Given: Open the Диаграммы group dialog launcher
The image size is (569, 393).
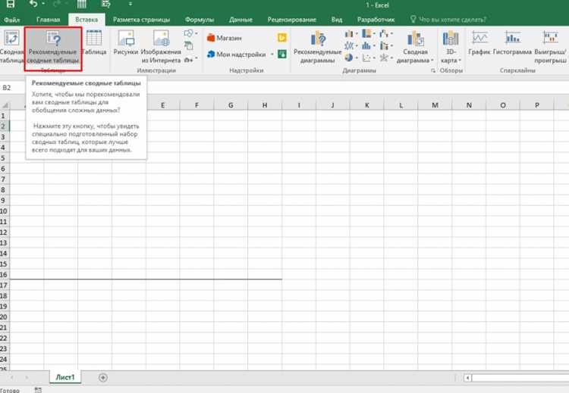Looking at the screenshot, I should coord(433,71).
